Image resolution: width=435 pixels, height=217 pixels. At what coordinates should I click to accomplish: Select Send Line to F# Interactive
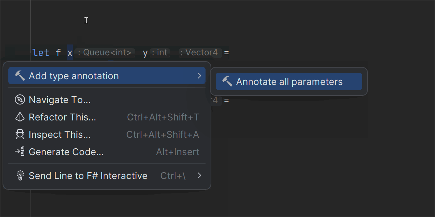[x=88, y=176]
